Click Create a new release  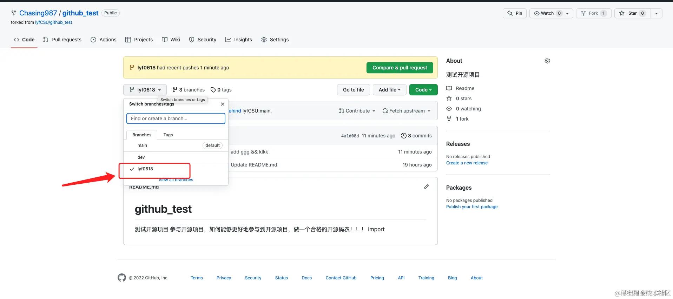[467, 163]
